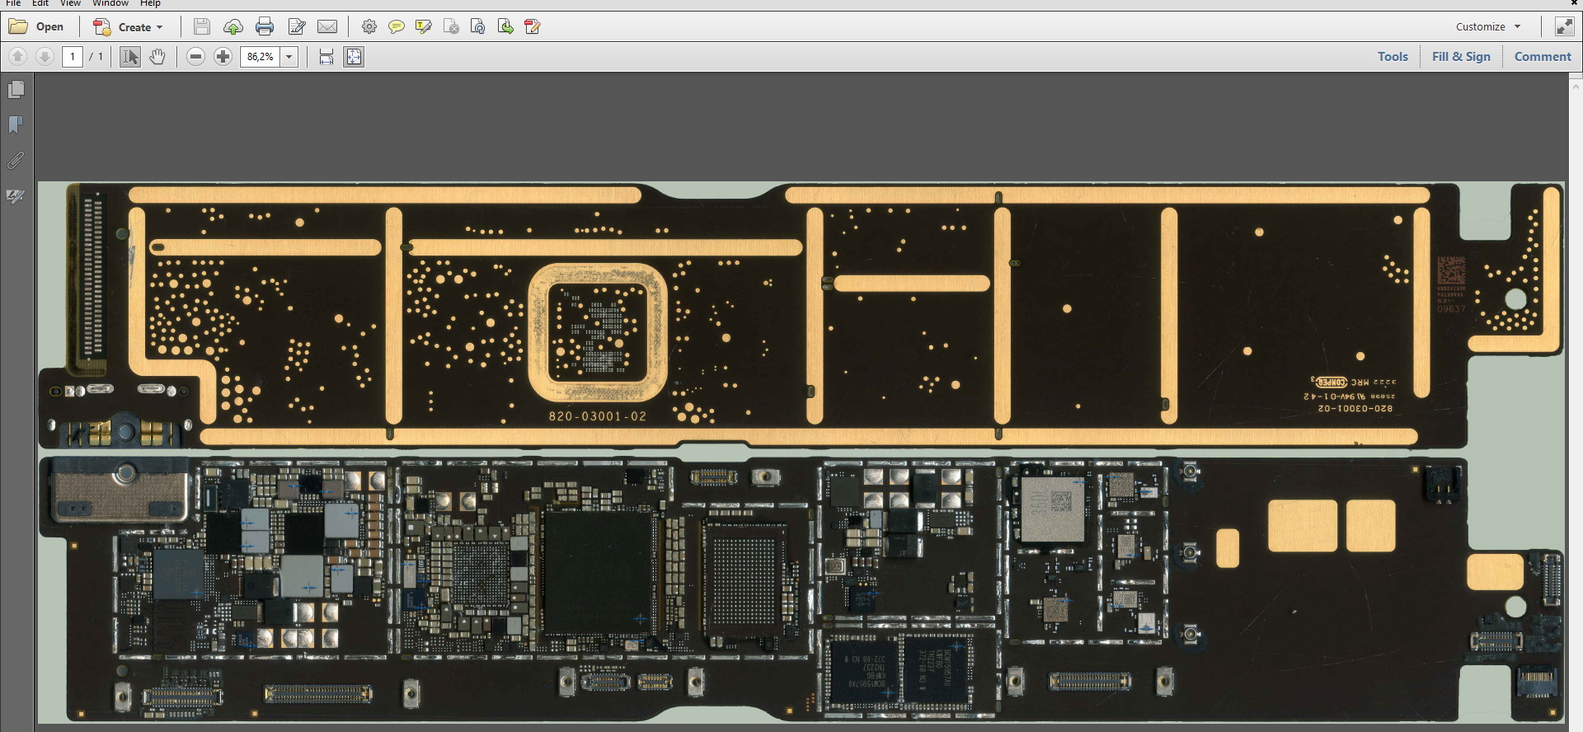Image resolution: width=1583 pixels, height=732 pixels.
Task: Open the Bookmarks side panel
Action: click(x=16, y=124)
